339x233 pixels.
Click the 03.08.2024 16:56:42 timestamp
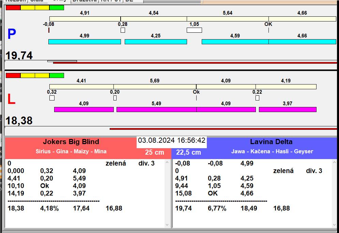[x=172, y=141]
